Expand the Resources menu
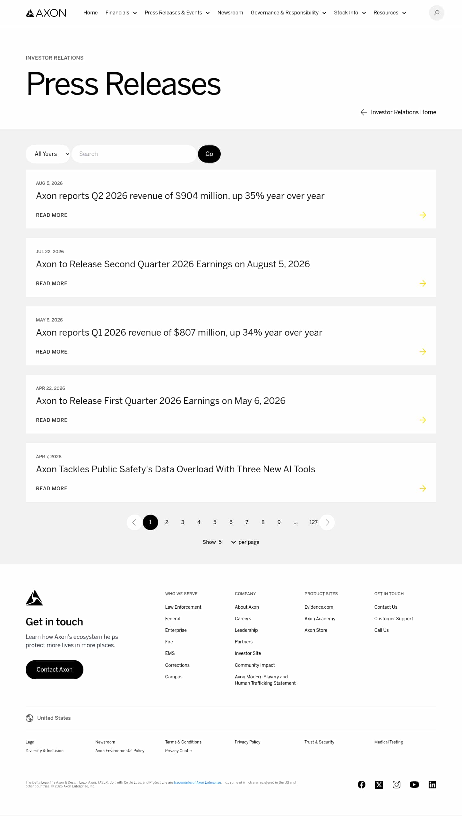Image resolution: width=462 pixels, height=816 pixels. [x=390, y=13]
